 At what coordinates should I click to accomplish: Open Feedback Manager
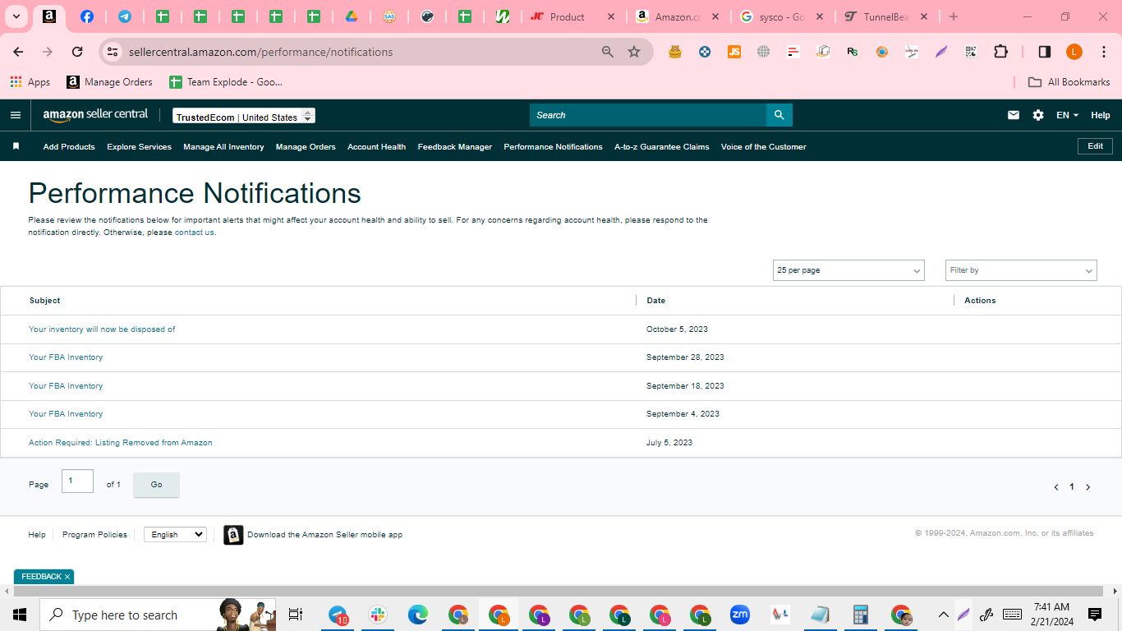455,147
